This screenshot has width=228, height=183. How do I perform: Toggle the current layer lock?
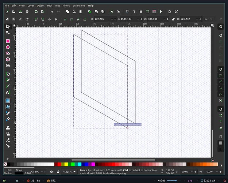click(x=58, y=172)
